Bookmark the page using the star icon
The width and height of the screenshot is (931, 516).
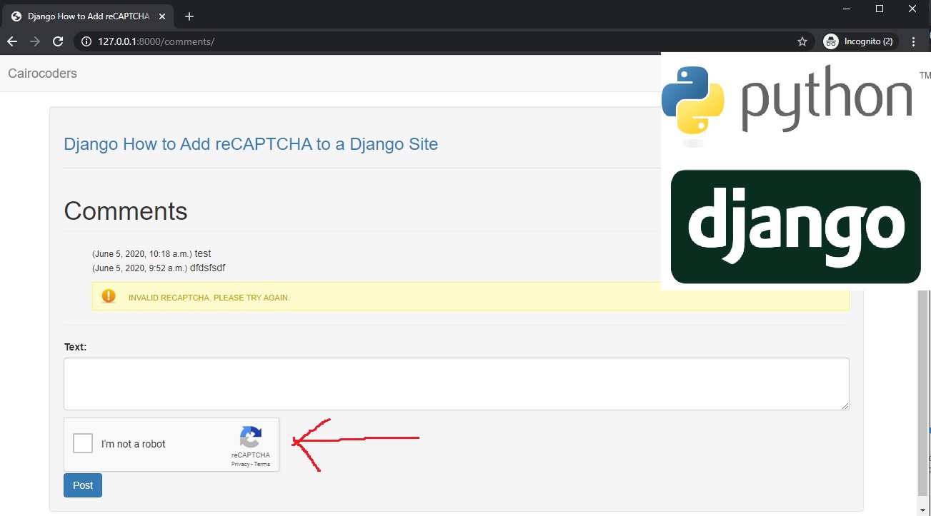click(x=802, y=41)
